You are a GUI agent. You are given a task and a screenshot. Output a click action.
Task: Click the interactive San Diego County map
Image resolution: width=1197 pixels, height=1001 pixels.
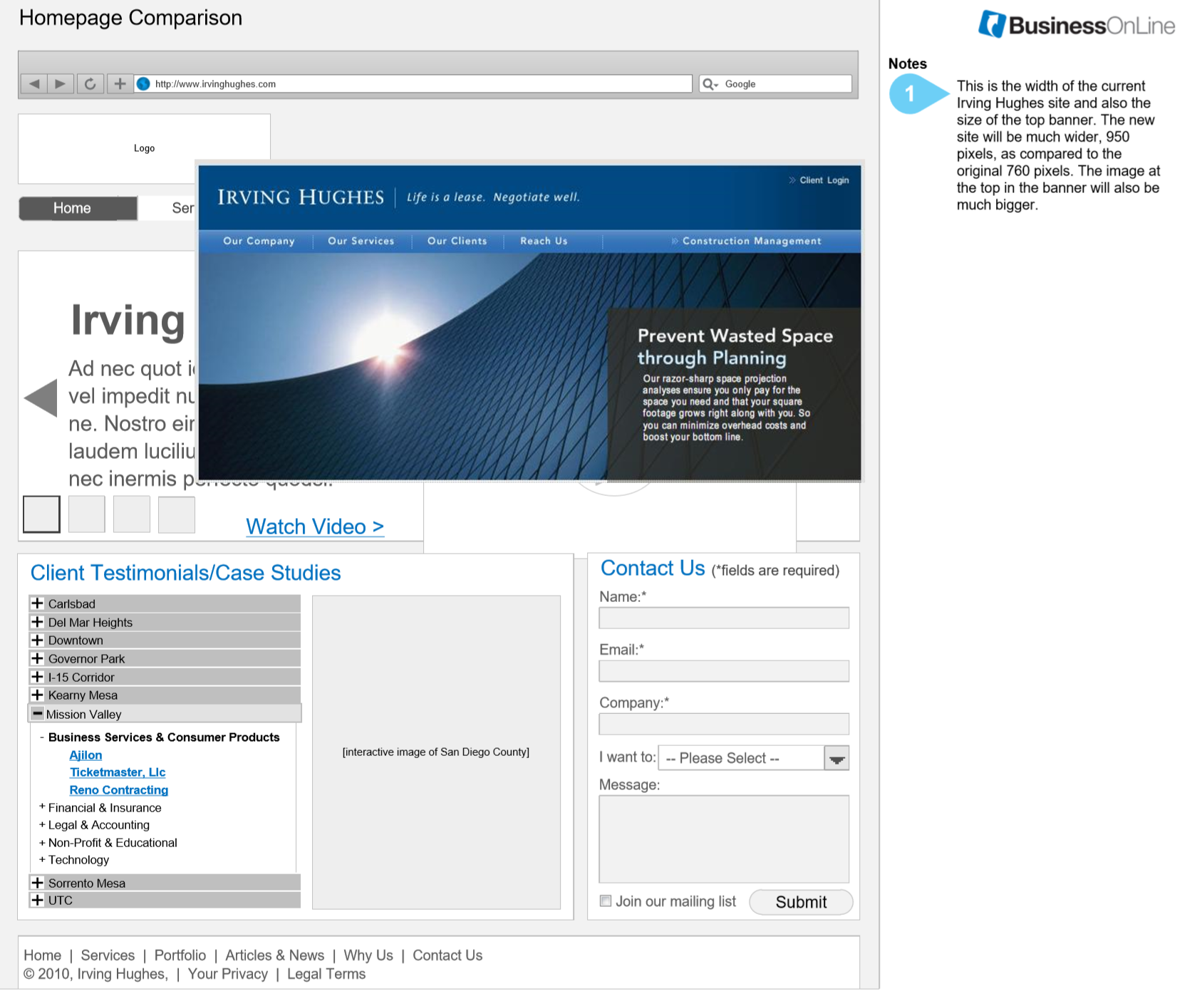point(436,752)
